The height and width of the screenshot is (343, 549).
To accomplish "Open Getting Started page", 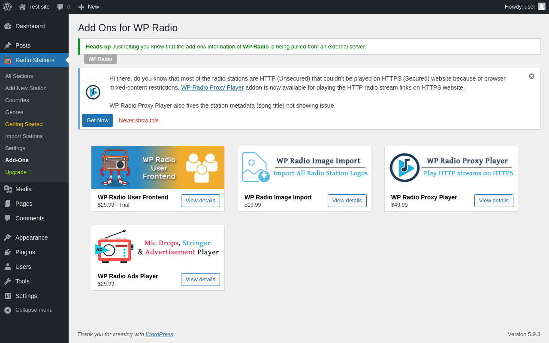I will tap(24, 124).
